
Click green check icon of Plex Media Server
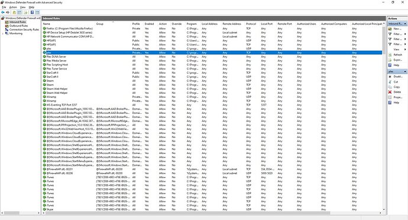[44, 61]
